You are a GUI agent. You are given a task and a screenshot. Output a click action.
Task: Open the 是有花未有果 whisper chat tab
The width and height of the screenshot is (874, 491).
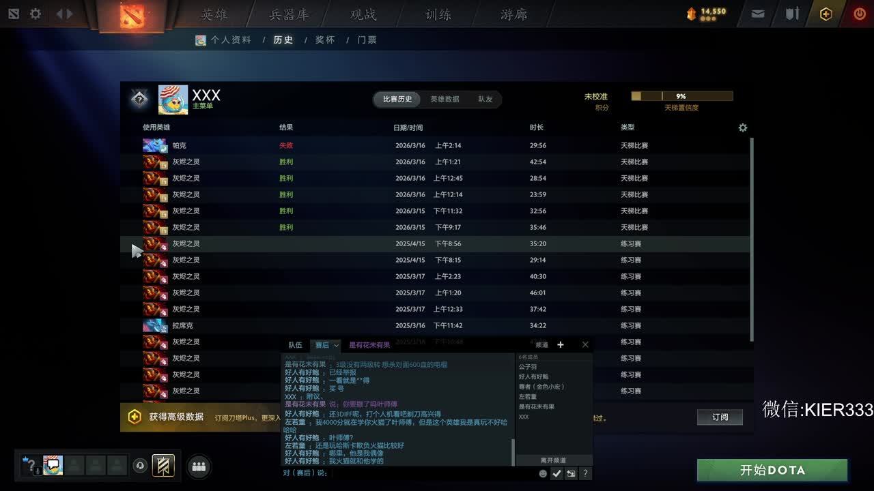click(369, 345)
